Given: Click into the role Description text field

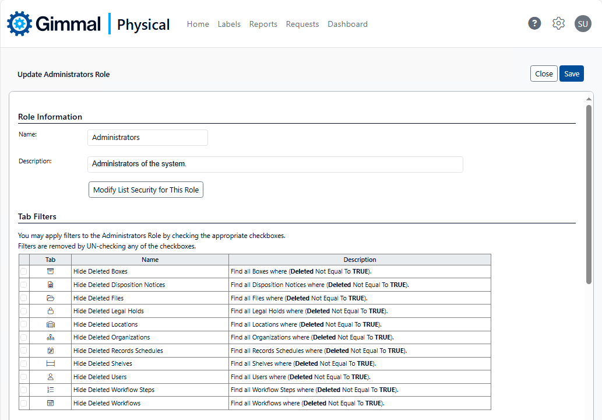Looking at the screenshot, I should [275, 164].
